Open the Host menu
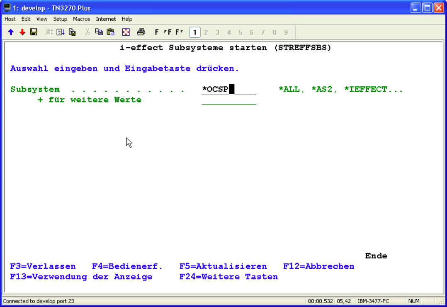Image resolution: width=447 pixels, height=307 pixels. point(10,19)
